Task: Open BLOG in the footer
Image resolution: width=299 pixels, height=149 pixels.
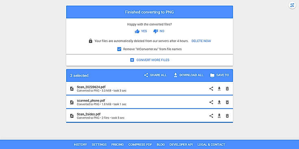Action: 160,145
